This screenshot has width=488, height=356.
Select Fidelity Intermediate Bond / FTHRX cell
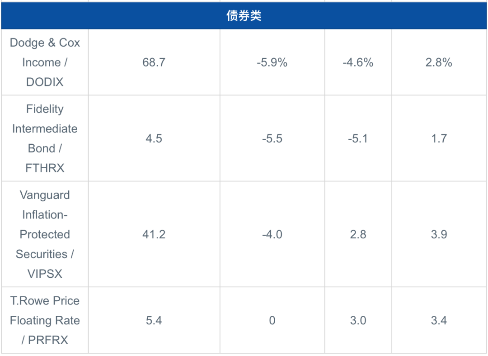coord(45,138)
